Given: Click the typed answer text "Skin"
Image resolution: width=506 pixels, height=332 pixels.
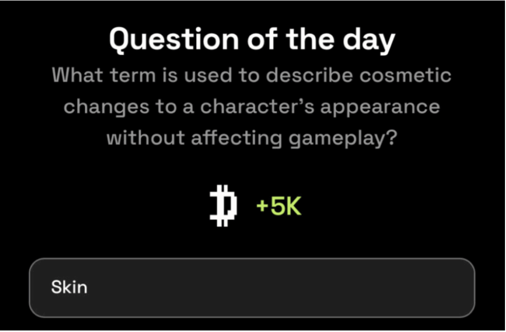Looking at the screenshot, I should 69,288.
